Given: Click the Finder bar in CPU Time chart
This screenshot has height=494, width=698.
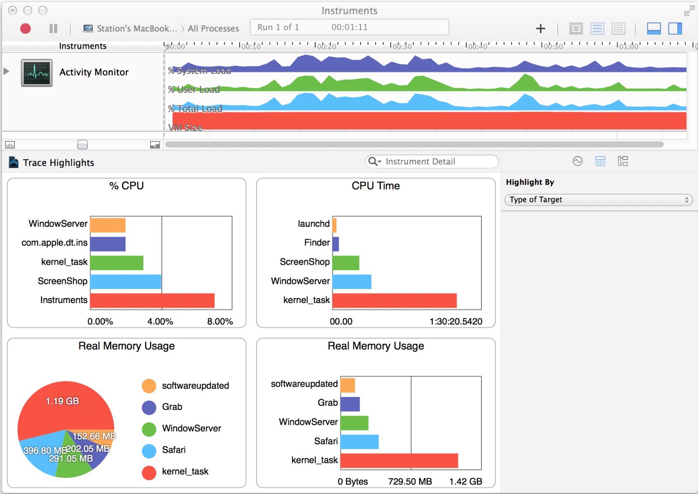Looking at the screenshot, I should tap(336, 244).
